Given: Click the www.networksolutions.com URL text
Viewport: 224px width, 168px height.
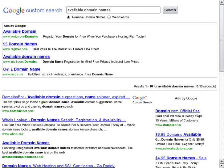Looking at the screenshot, I should point(174,148).
